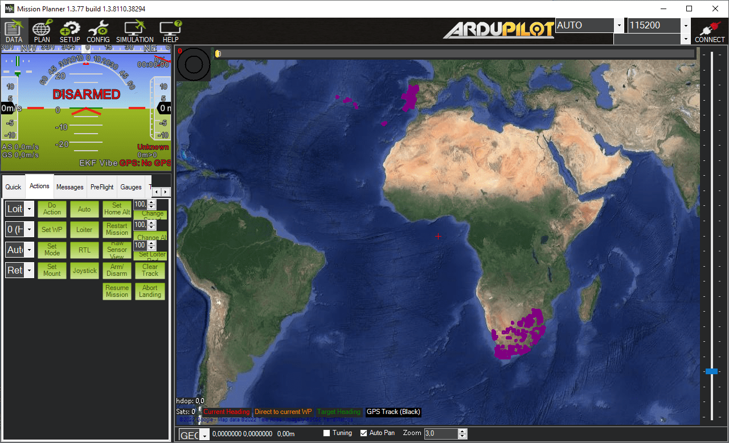Open the AUTO port selection dropdown
Image resolution: width=729 pixels, height=443 pixels.
pos(619,26)
